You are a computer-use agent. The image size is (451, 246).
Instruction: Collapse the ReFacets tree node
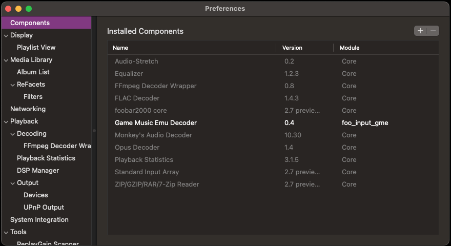[12, 85]
